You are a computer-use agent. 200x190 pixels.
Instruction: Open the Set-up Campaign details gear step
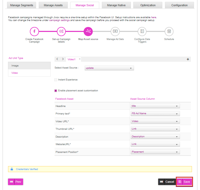61,31
